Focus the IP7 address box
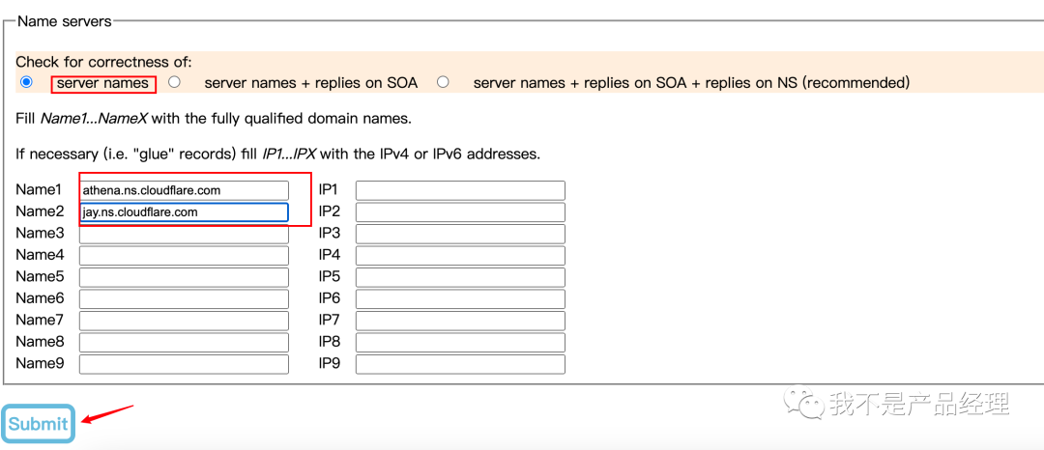 click(460, 321)
